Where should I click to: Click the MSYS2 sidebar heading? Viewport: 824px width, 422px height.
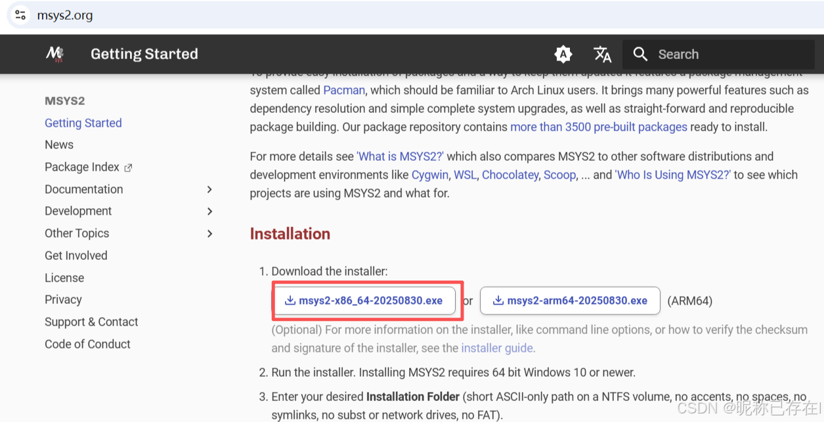coord(65,101)
